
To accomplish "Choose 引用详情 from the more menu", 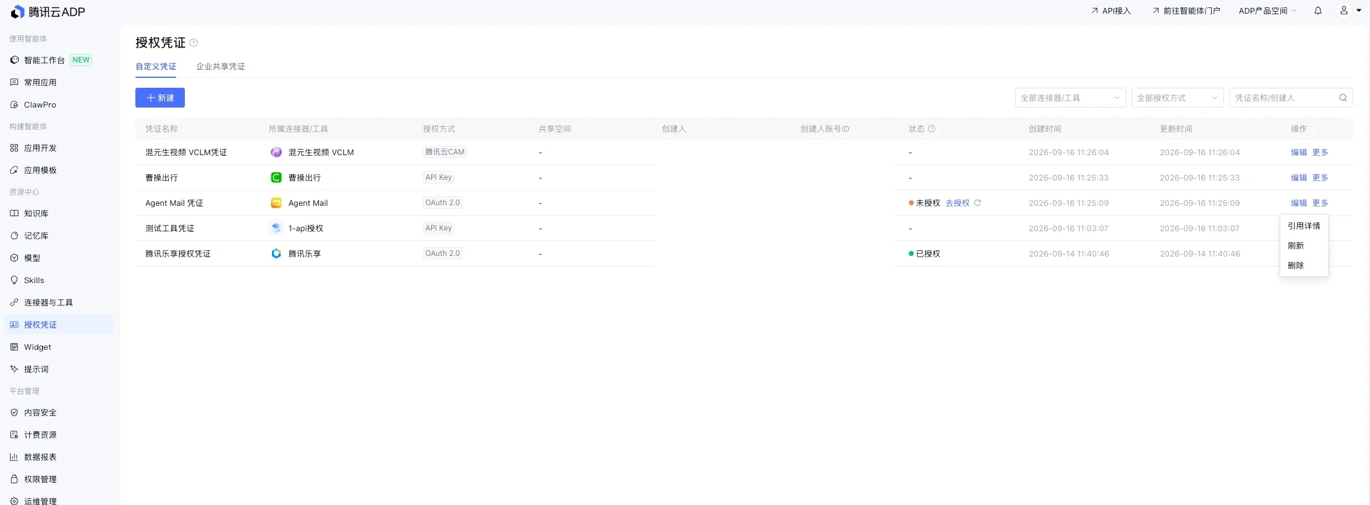I will [x=1304, y=226].
